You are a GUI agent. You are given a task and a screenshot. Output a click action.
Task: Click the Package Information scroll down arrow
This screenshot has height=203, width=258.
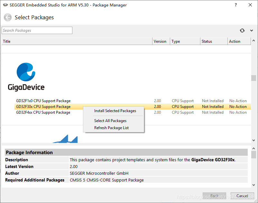click(253, 185)
